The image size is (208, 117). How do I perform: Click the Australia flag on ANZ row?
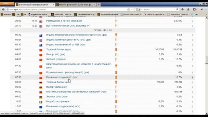[41, 45]
